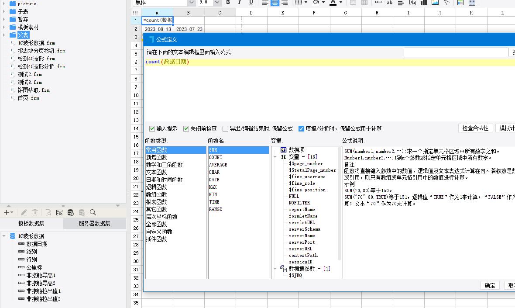Viewport: 515px width, 308px height.
Task: Toggle 关闭前检查 checkbox
Action: tap(186, 128)
